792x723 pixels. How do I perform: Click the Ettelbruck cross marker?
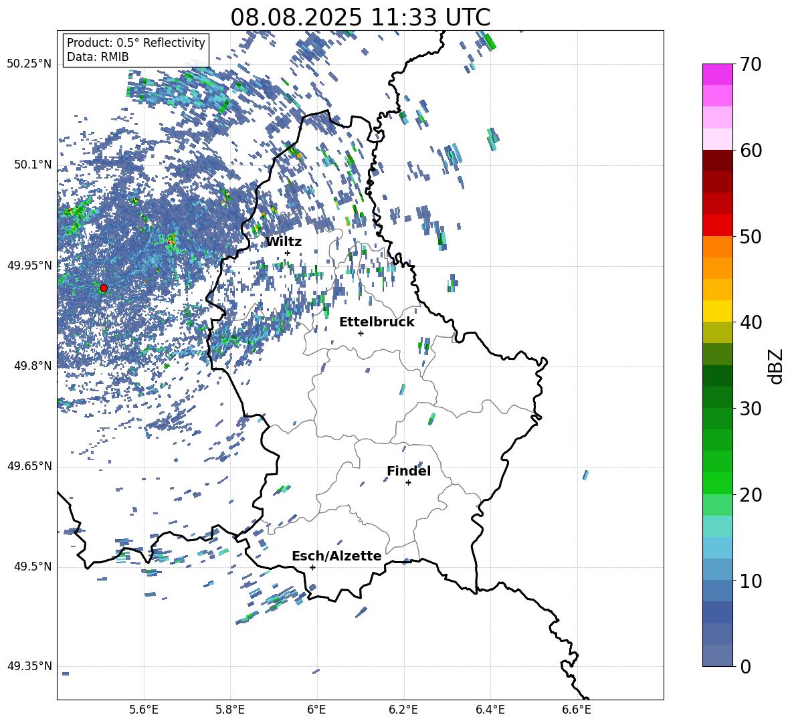[x=361, y=333]
